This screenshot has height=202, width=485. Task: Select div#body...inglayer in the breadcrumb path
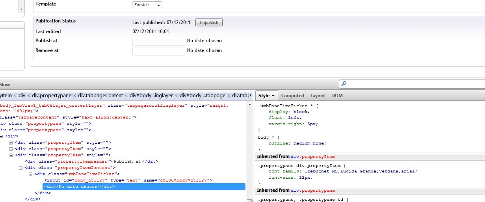[151, 96]
